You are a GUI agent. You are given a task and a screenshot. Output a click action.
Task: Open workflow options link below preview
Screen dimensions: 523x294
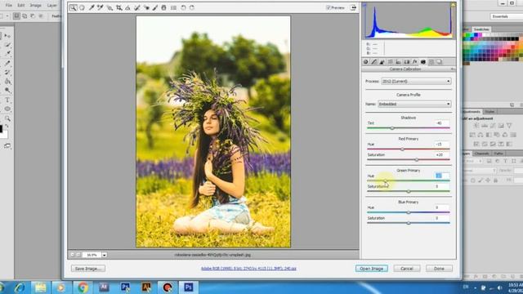coord(248,269)
